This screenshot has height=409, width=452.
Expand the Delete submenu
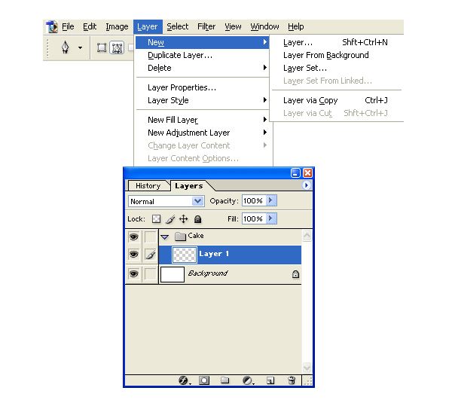(202, 68)
